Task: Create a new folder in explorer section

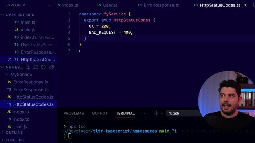Action: click(x=35, y=67)
